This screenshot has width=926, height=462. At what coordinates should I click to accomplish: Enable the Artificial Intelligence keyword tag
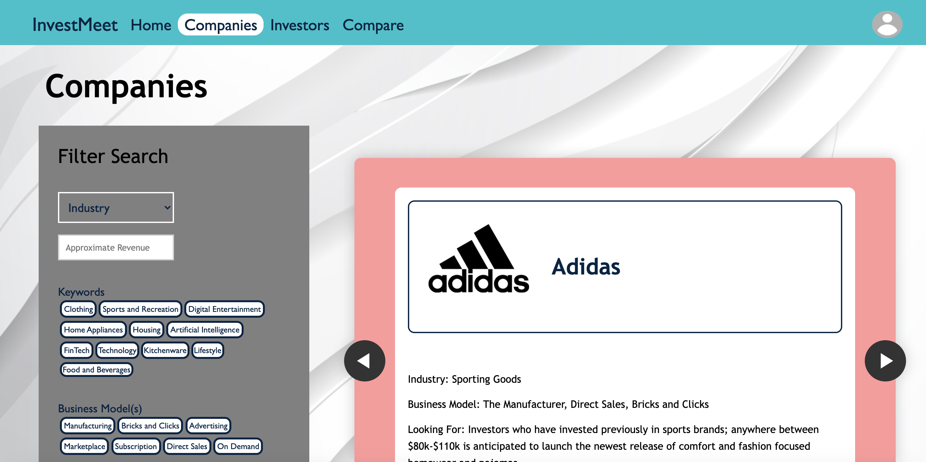point(205,329)
